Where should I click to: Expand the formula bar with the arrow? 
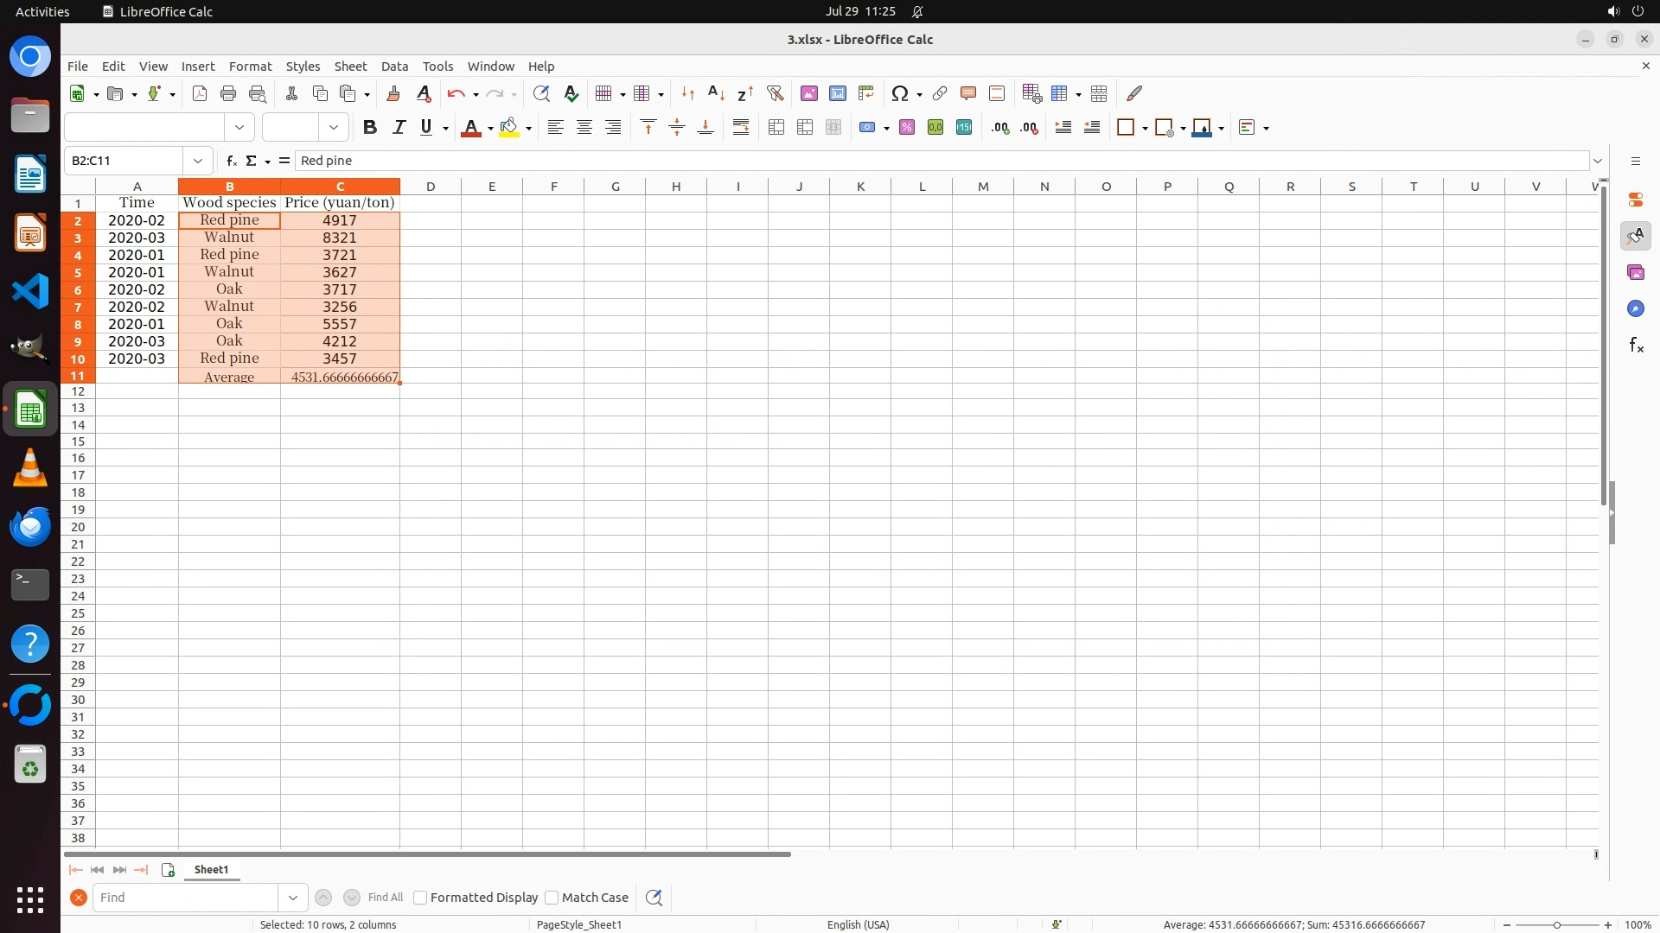pyautogui.click(x=1598, y=161)
